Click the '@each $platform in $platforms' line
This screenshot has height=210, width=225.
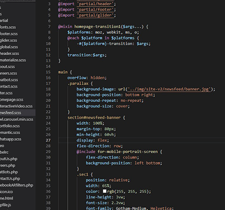point(103,38)
